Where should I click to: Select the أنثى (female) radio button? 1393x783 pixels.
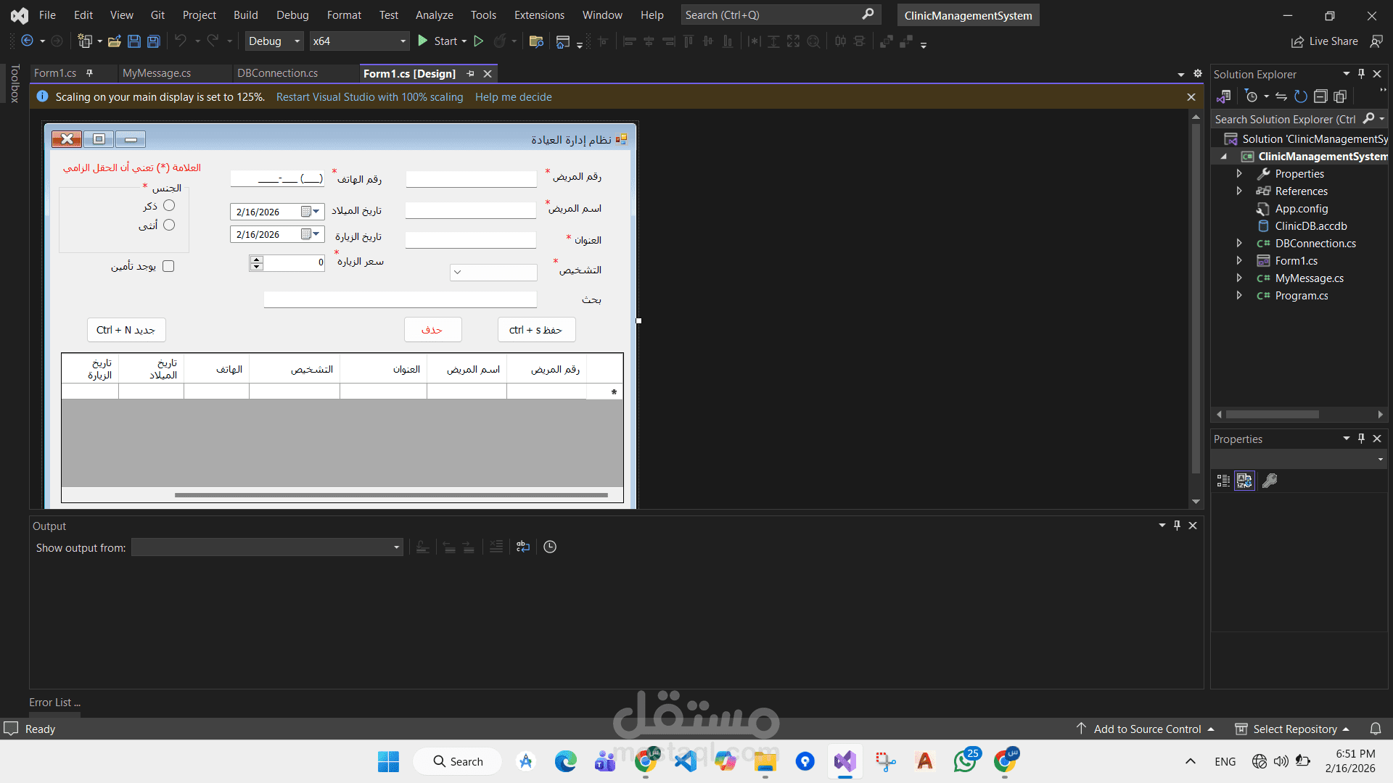(168, 225)
